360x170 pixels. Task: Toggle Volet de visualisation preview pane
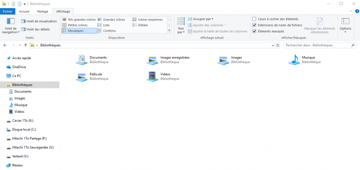click(39, 21)
